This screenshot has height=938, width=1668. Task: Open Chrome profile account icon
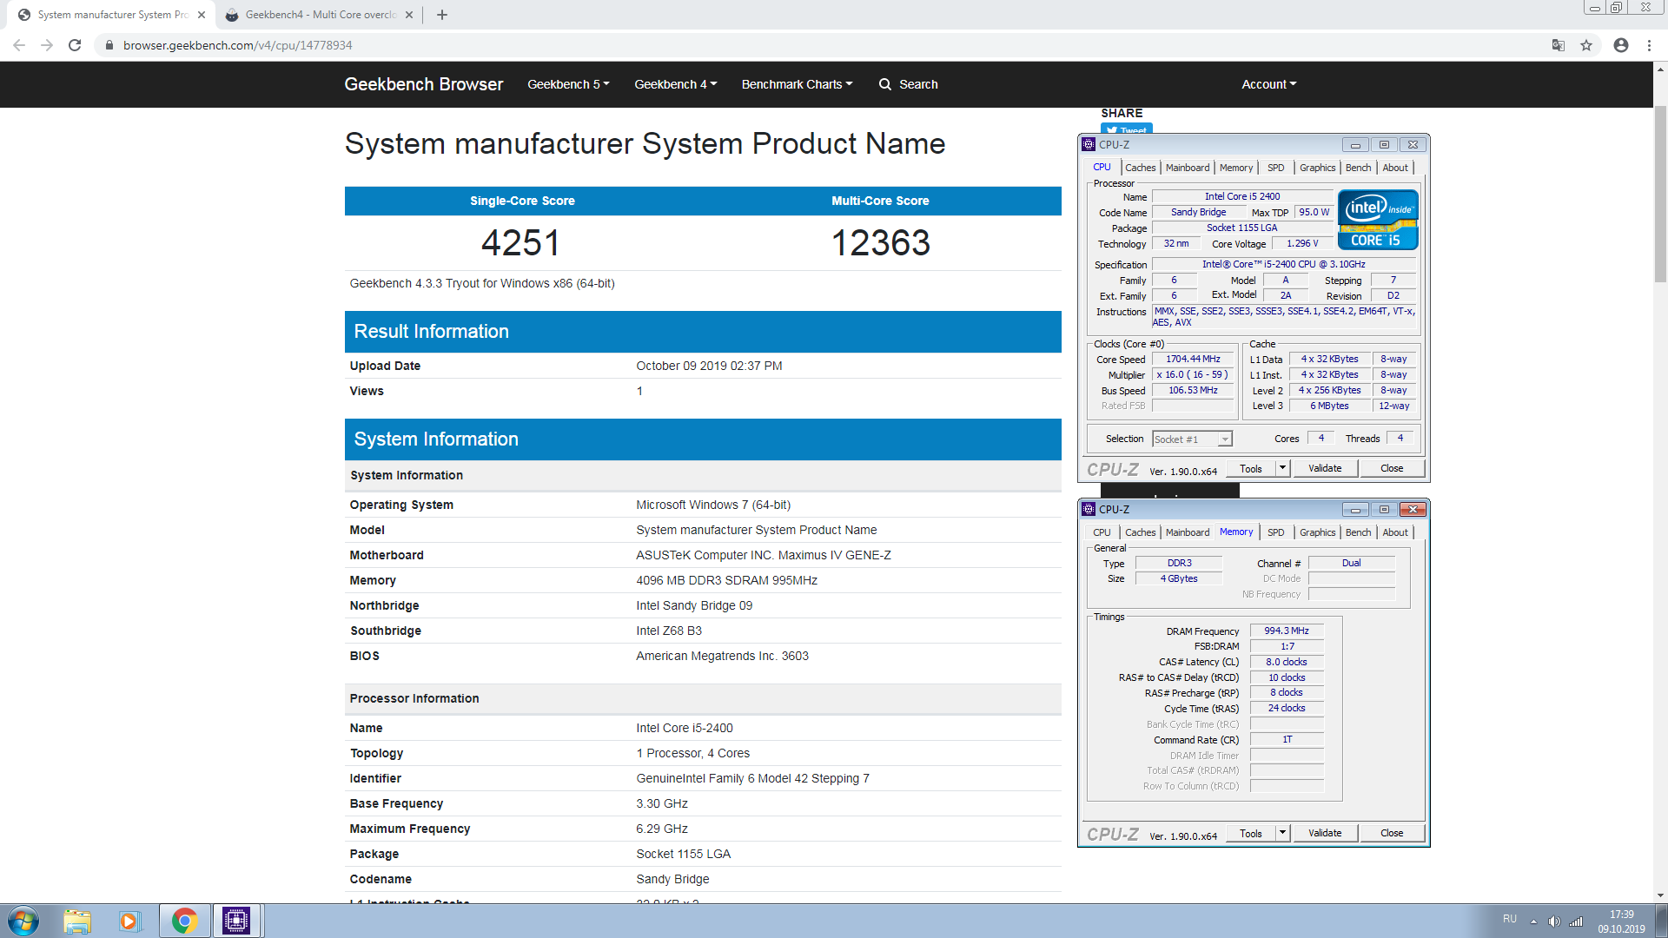1621,45
